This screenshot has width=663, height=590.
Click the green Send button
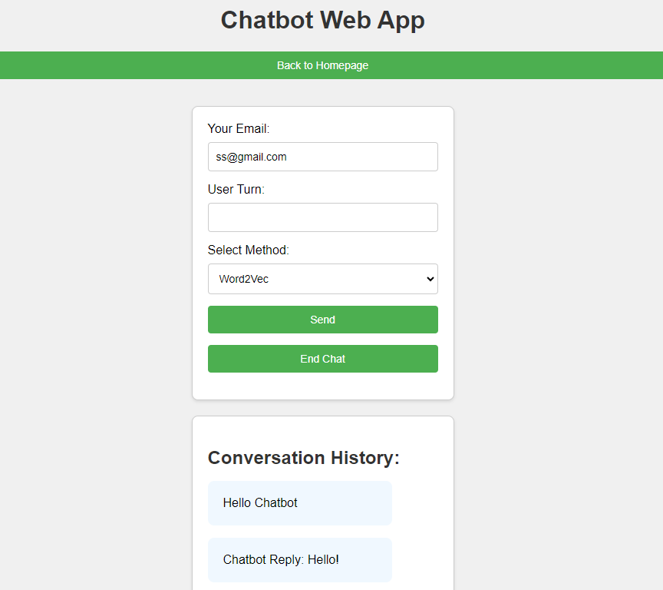pyautogui.click(x=322, y=320)
